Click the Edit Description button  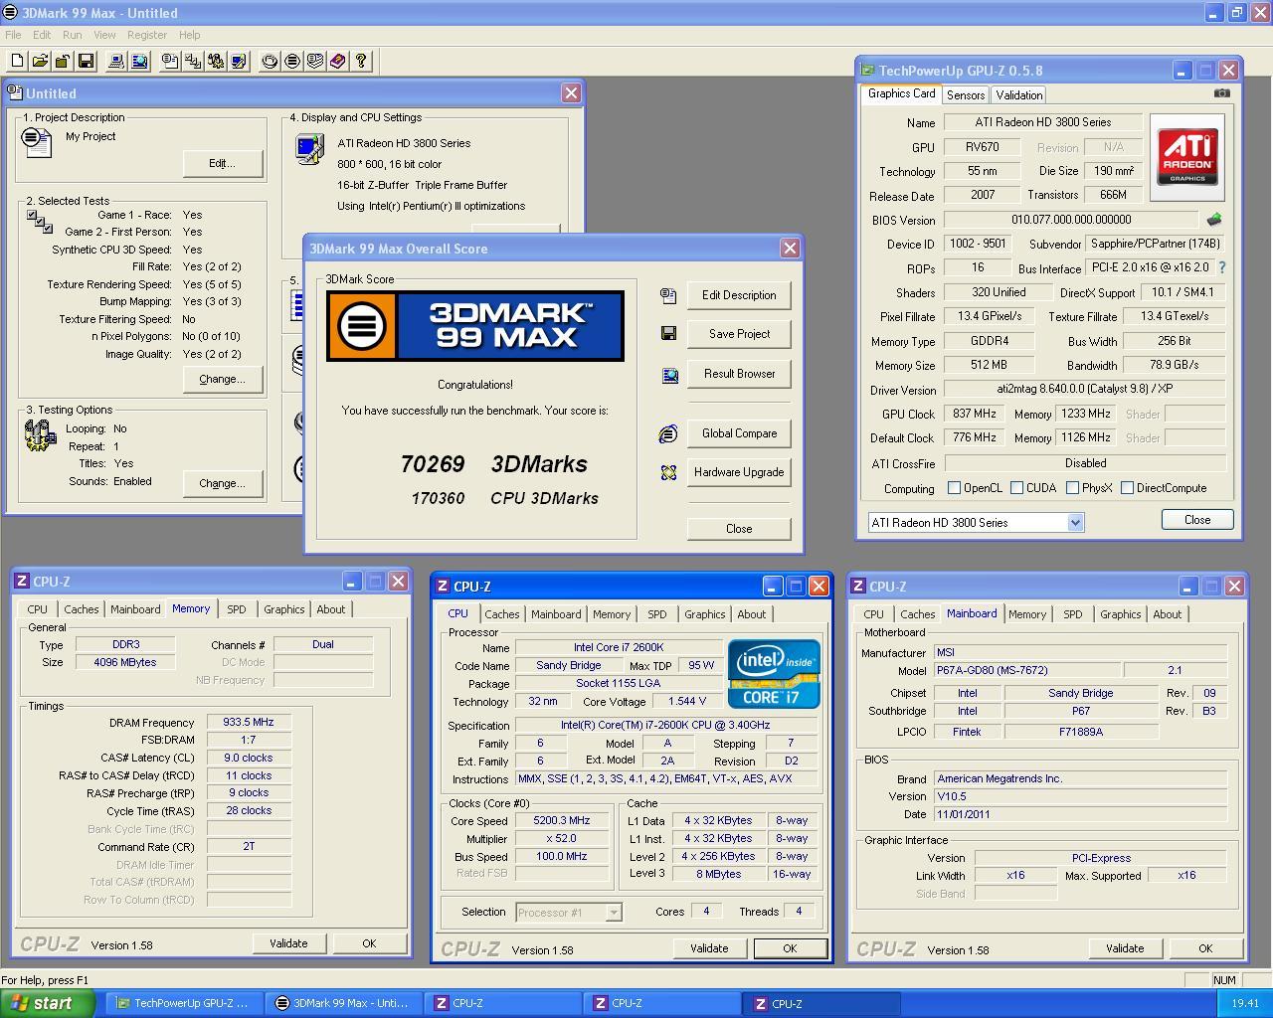(739, 295)
